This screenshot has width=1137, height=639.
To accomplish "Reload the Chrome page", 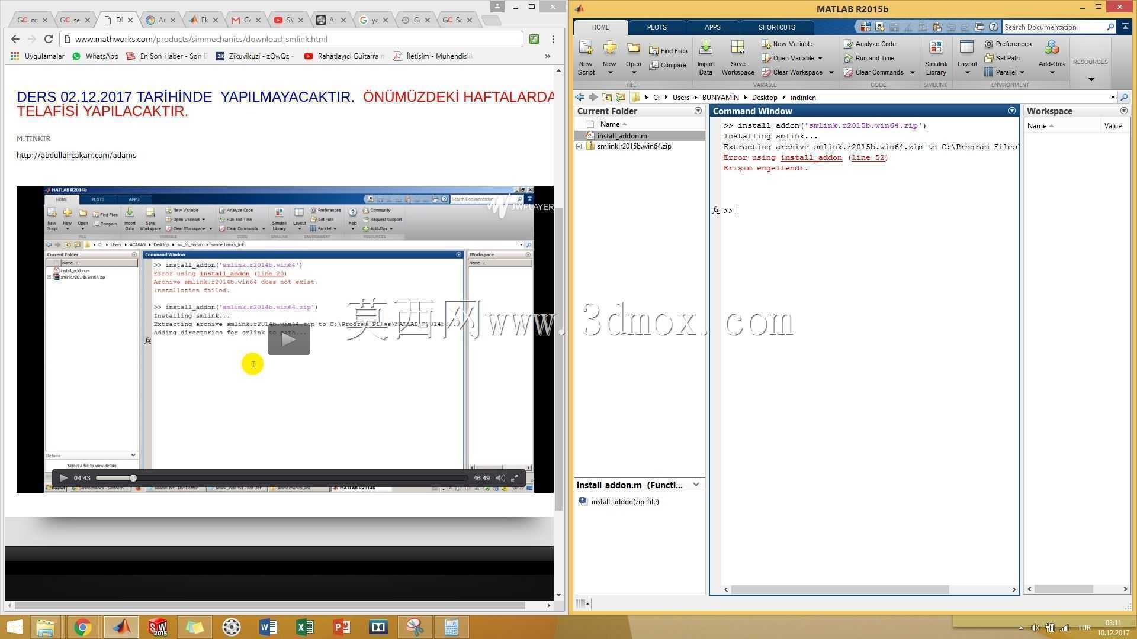I will pos(49,39).
